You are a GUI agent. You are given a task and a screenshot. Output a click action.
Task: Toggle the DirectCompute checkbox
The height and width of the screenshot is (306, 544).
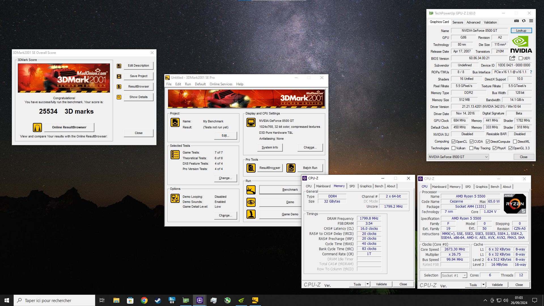click(x=488, y=142)
